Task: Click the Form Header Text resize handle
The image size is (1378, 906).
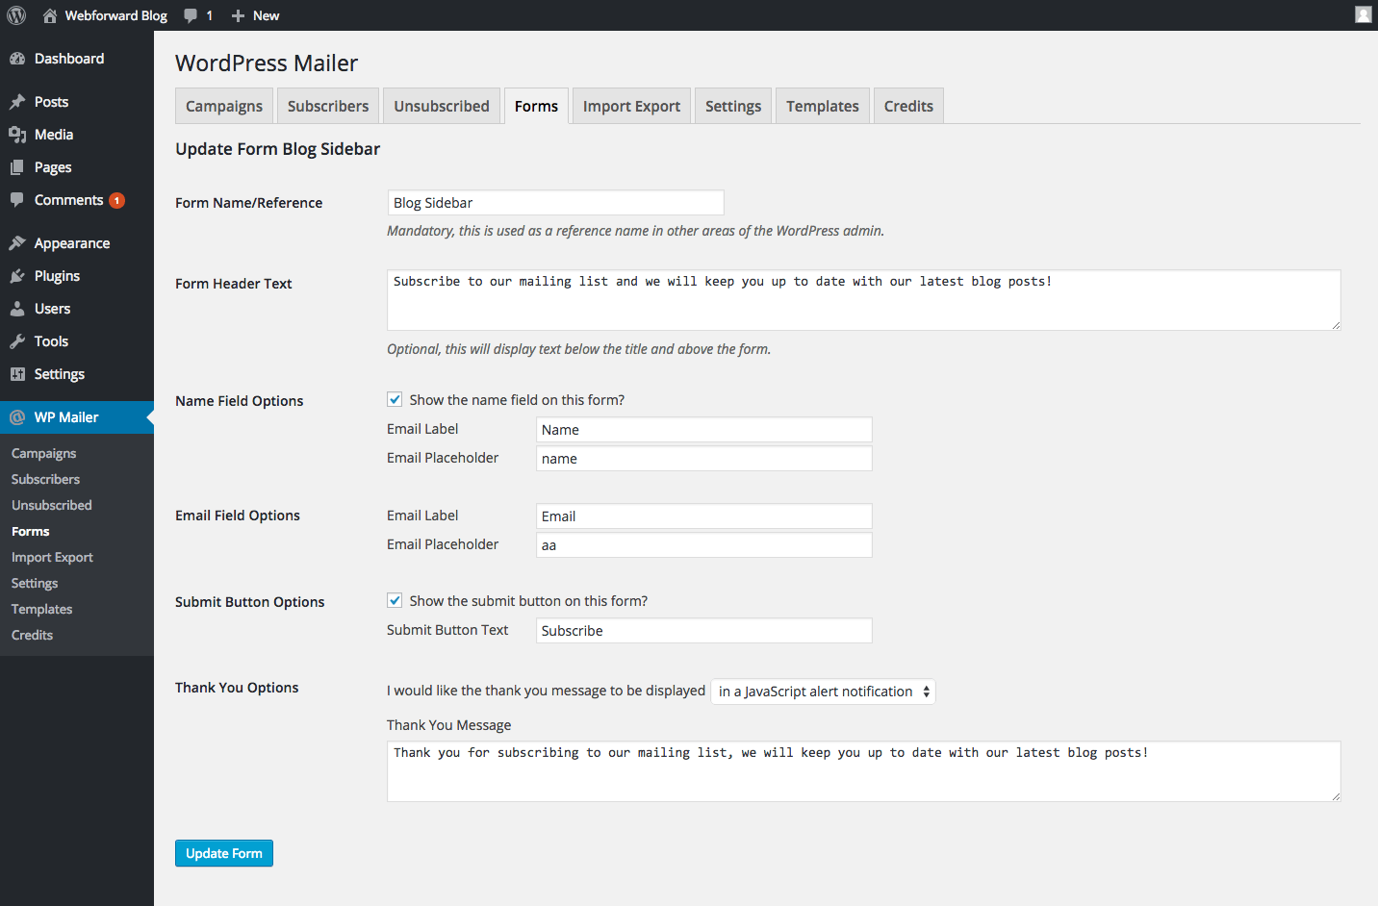Action: [x=1336, y=325]
